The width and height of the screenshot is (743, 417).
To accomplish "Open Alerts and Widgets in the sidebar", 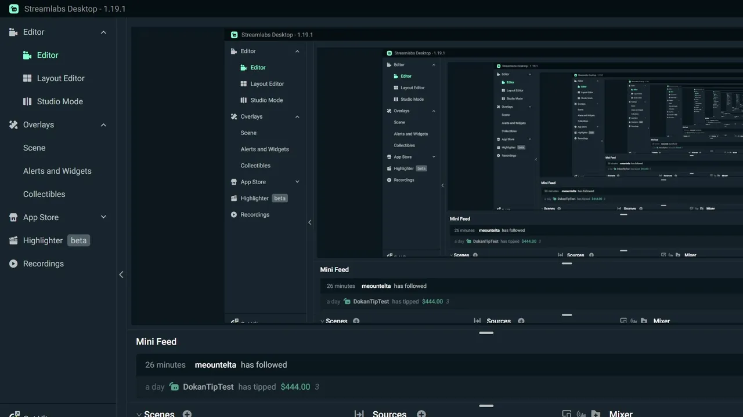I will click(x=58, y=171).
